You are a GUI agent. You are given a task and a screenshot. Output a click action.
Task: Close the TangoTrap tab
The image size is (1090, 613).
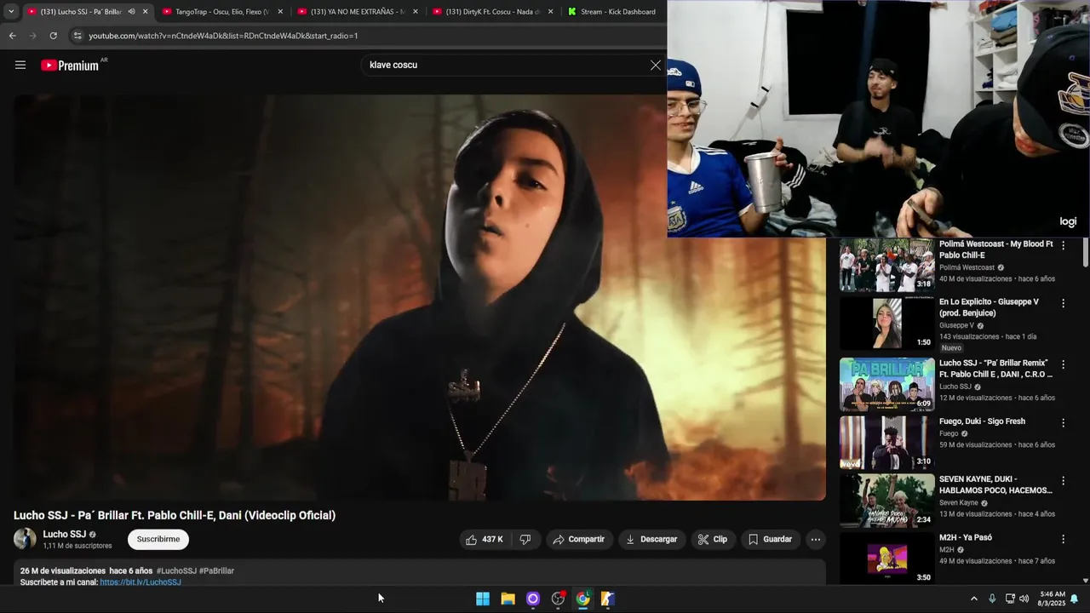(x=280, y=12)
